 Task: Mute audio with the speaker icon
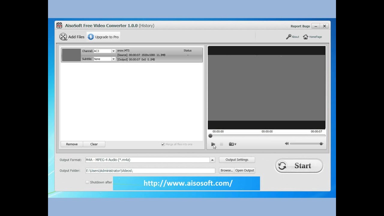point(287,144)
